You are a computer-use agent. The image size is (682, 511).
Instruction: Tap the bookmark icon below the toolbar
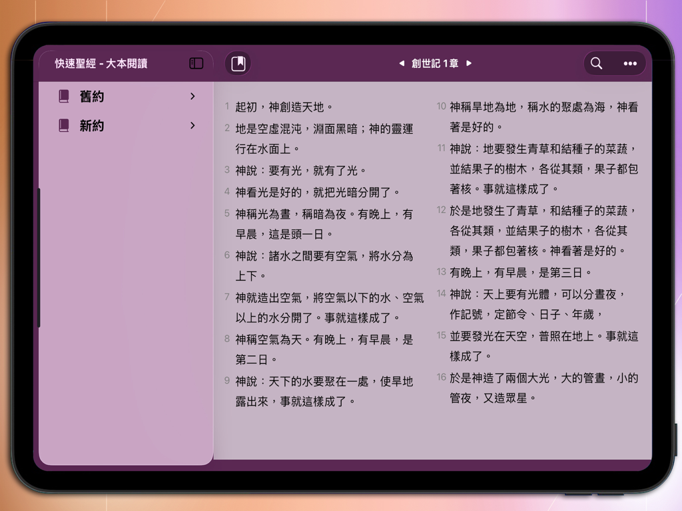coord(238,63)
